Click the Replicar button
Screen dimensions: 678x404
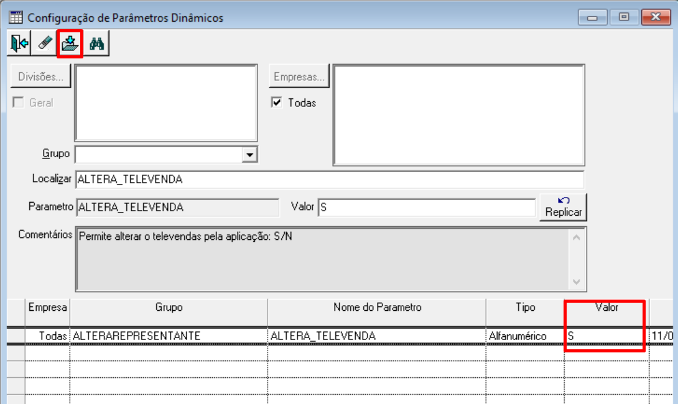(x=563, y=207)
